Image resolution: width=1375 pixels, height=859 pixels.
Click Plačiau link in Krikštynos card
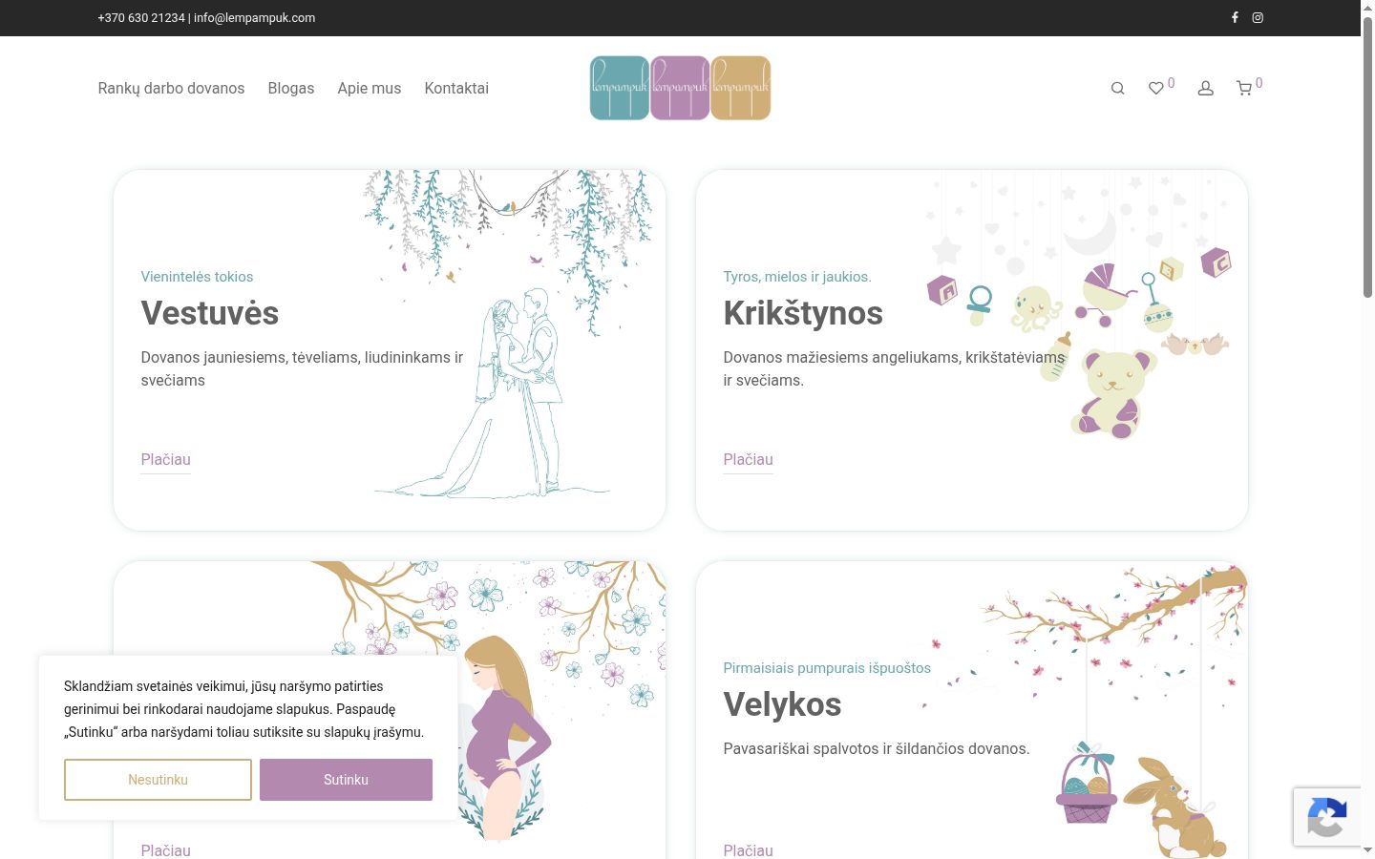[x=748, y=459]
